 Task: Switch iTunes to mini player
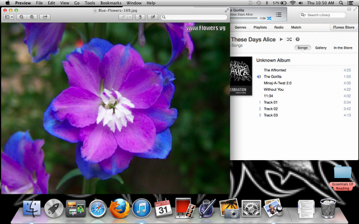point(349,9)
